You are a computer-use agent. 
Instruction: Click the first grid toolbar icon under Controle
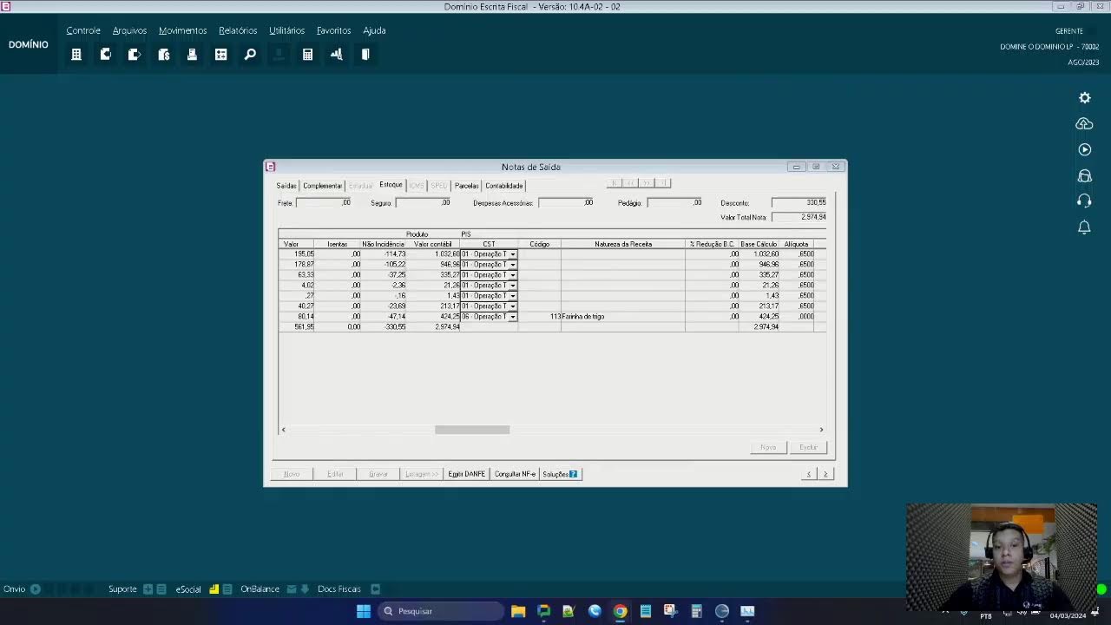point(76,55)
